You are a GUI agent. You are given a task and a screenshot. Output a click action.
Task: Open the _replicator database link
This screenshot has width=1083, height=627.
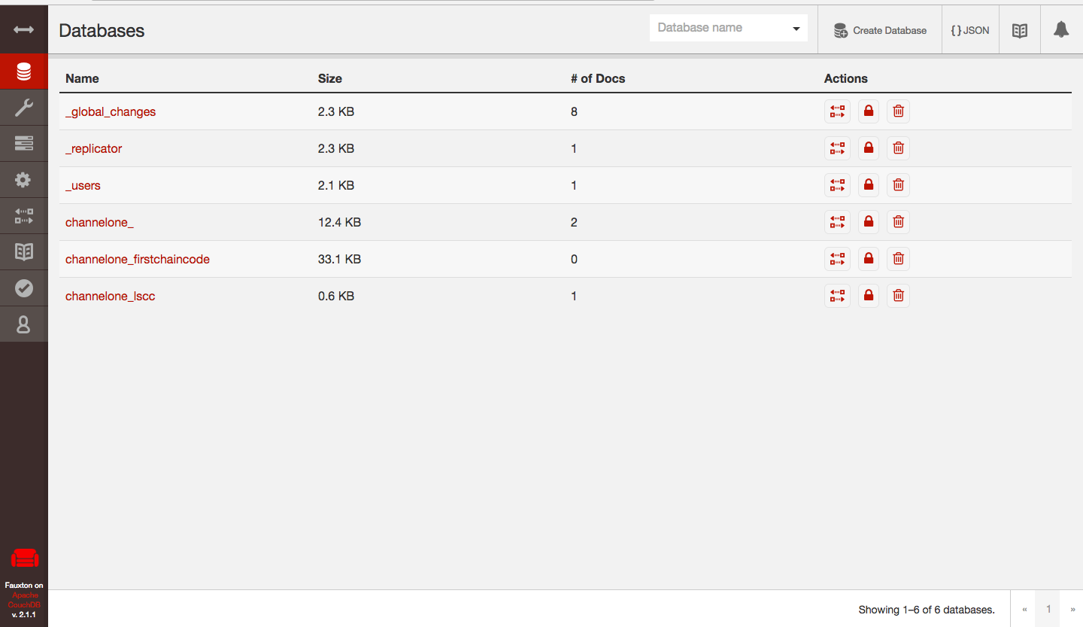pos(93,148)
